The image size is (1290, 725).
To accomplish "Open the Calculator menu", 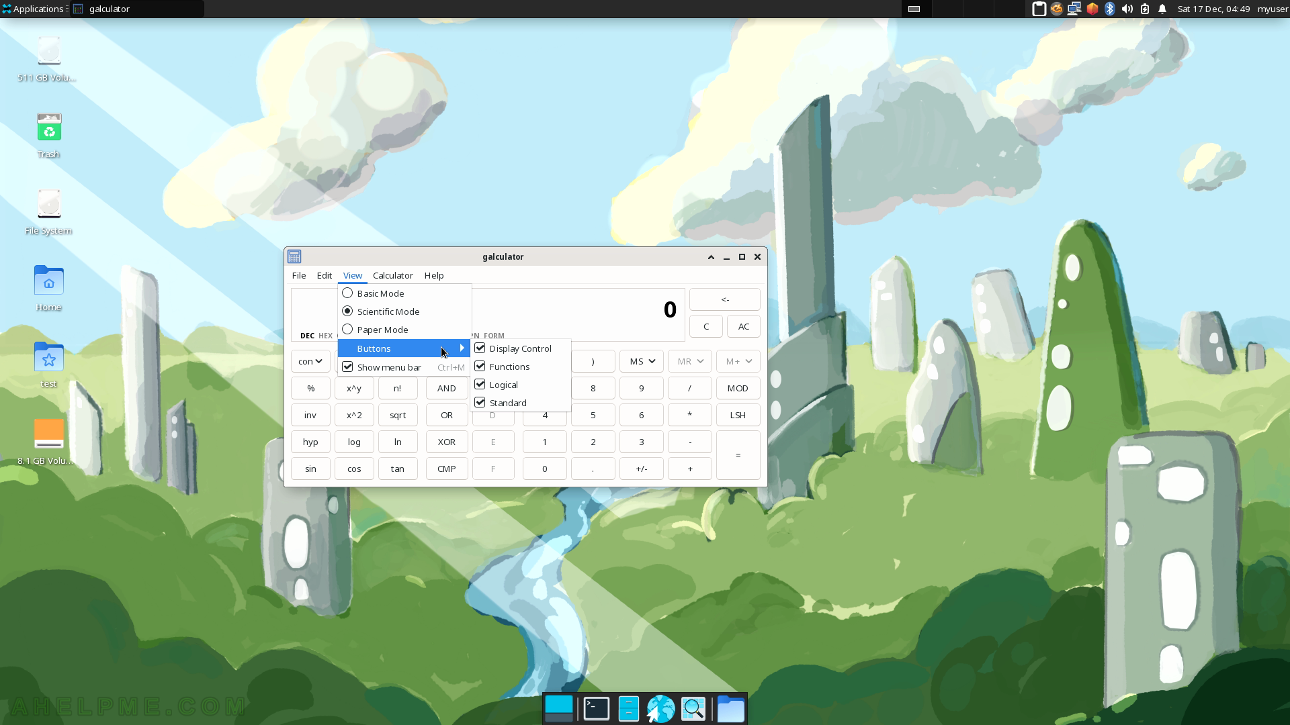I will [x=393, y=275].
